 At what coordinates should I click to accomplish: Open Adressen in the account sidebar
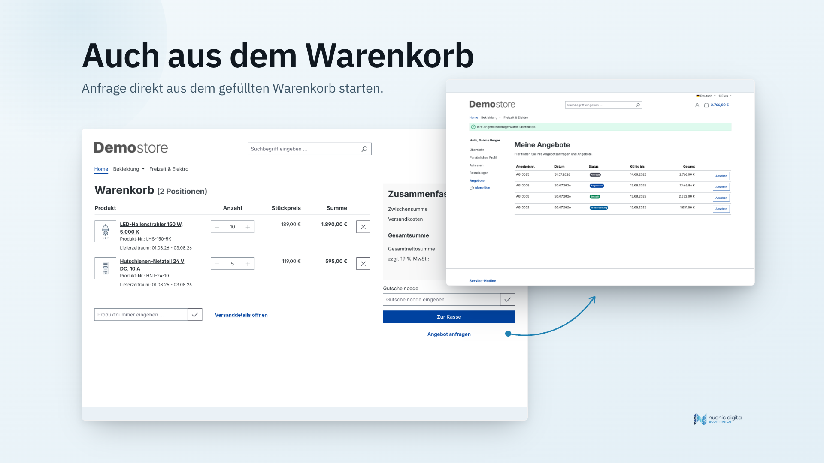(x=476, y=165)
